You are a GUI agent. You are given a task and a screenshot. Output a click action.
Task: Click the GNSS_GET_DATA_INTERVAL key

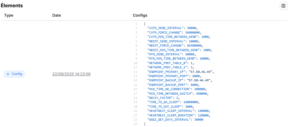coord(170,120)
